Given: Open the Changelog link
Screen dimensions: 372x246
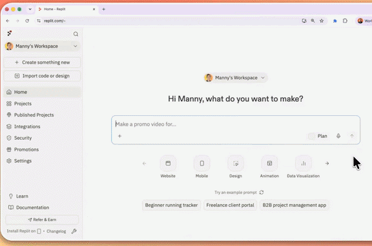Looking at the screenshot, I should [x=56, y=231].
